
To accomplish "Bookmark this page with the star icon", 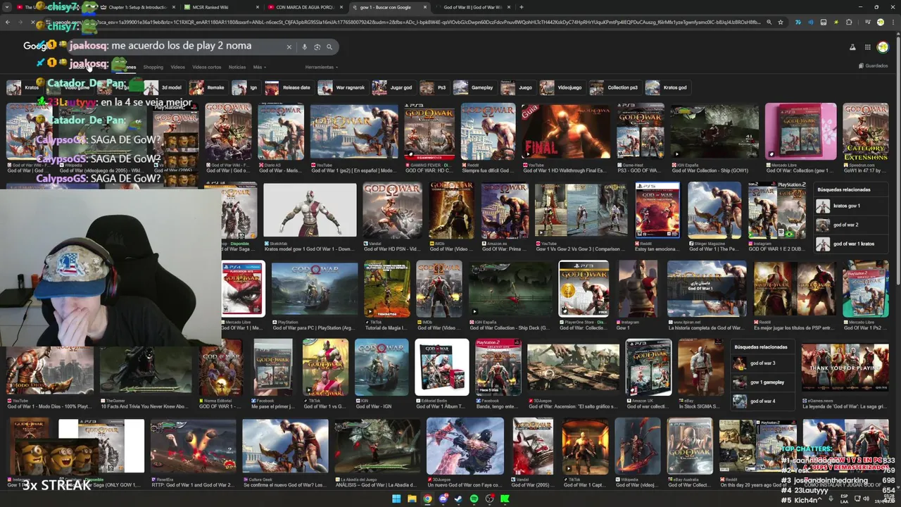I will coord(781,22).
